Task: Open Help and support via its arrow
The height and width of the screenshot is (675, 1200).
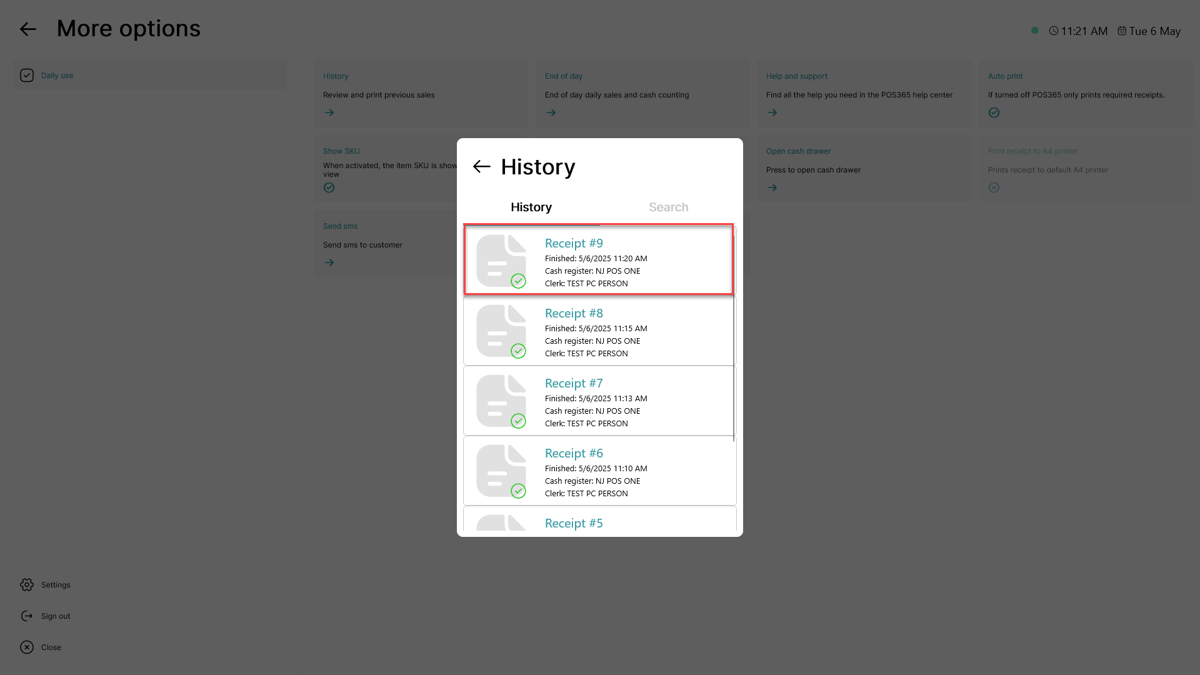Action: [772, 112]
